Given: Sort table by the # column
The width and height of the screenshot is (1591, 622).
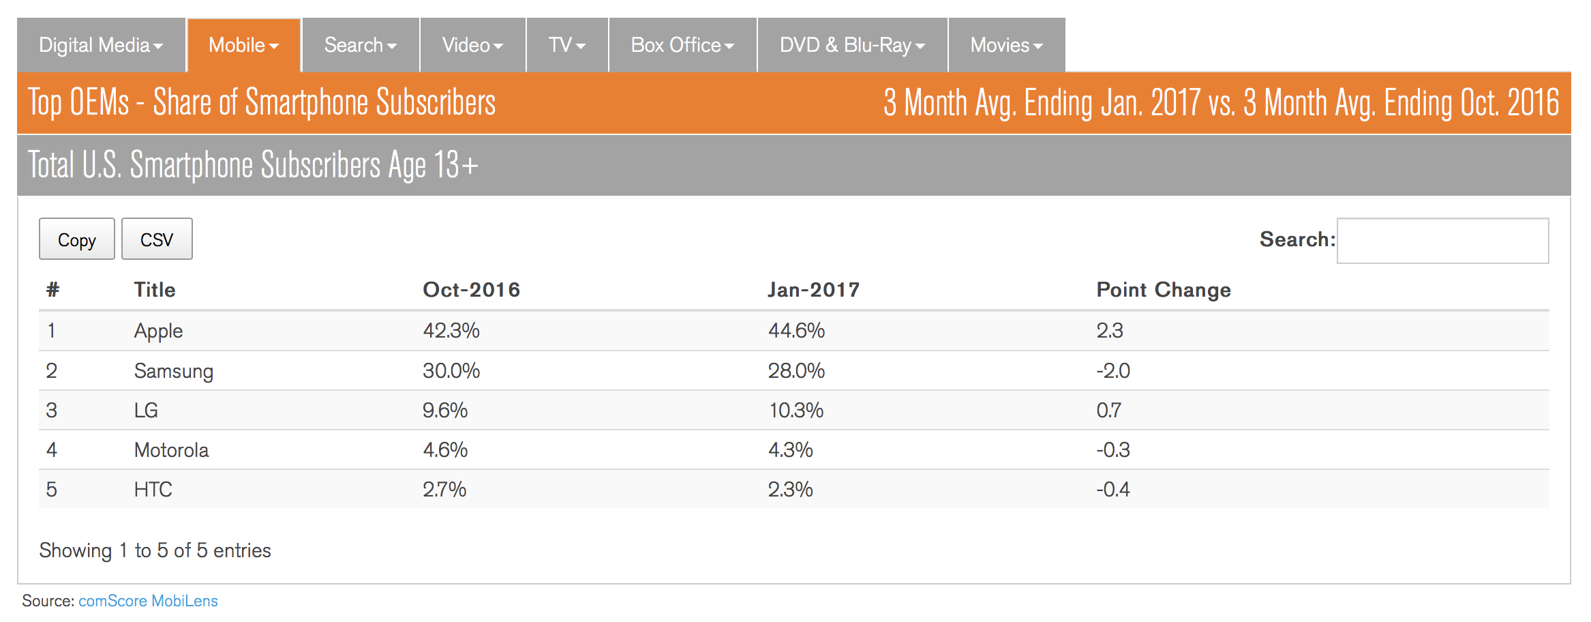Looking at the screenshot, I should pyautogui.click(x=52, y=290).
